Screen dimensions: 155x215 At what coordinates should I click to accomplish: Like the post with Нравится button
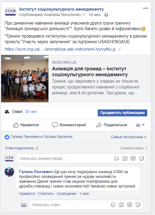26,125
